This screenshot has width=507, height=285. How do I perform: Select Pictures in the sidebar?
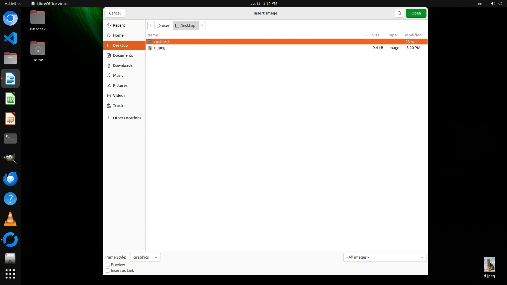coord(120,85)
